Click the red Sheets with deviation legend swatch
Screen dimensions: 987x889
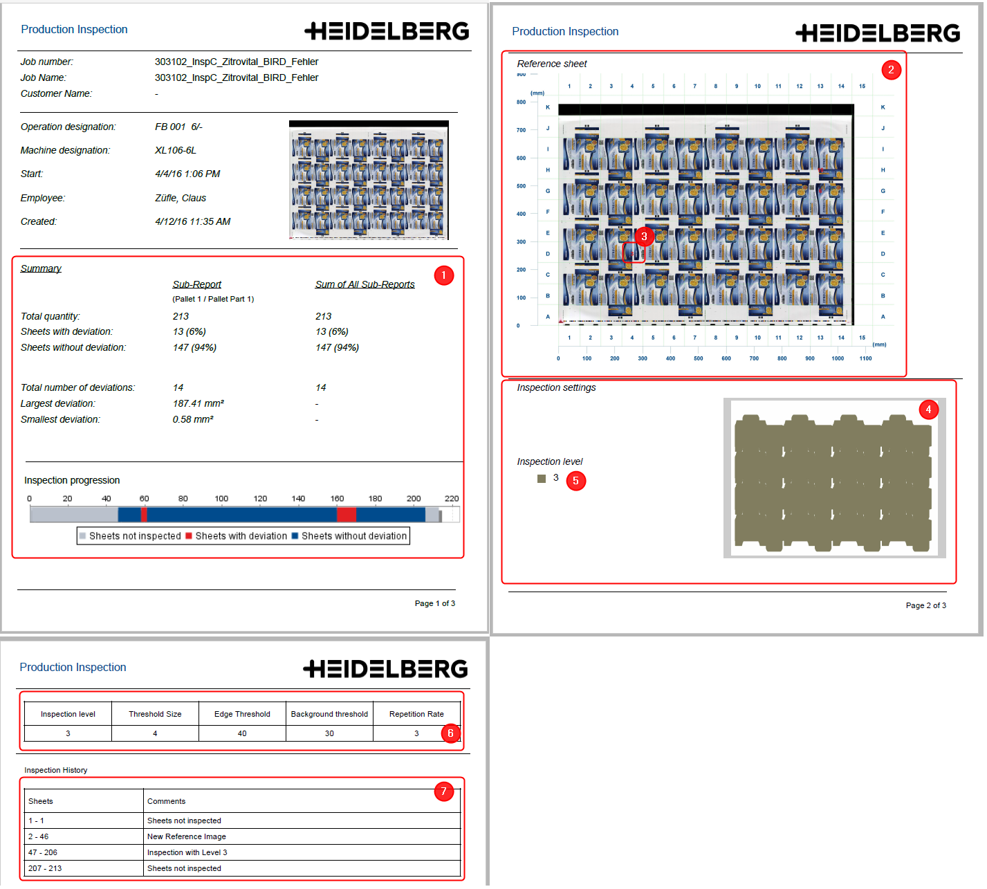[189, 536]
